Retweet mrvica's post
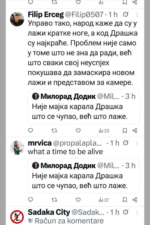The height and width of the screenshot is (225, 150). pyautogui.click(x=54, y=200)
